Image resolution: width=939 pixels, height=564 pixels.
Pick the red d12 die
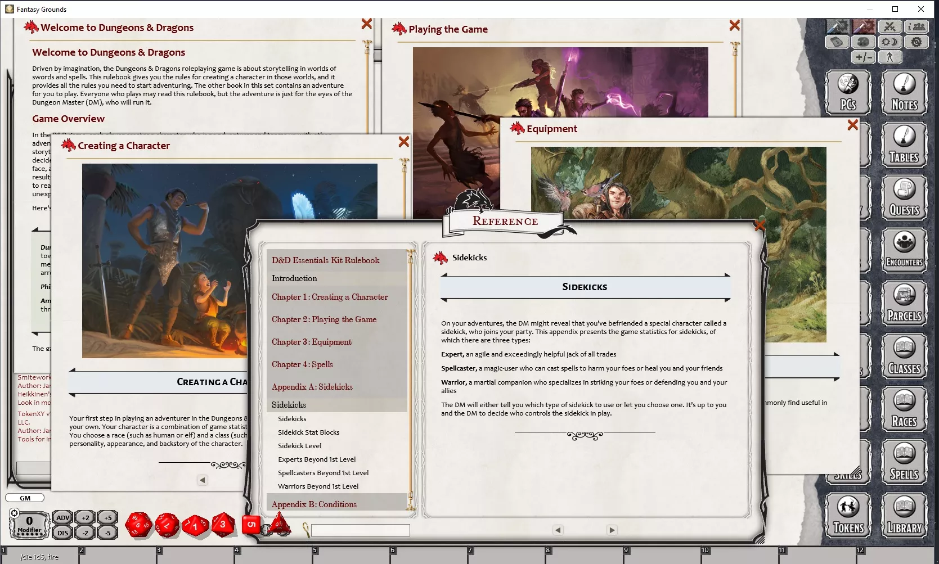167,525
